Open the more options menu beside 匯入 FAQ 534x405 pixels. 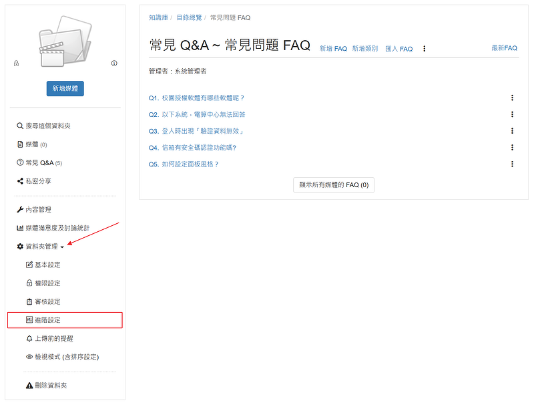tap(424, 49)
